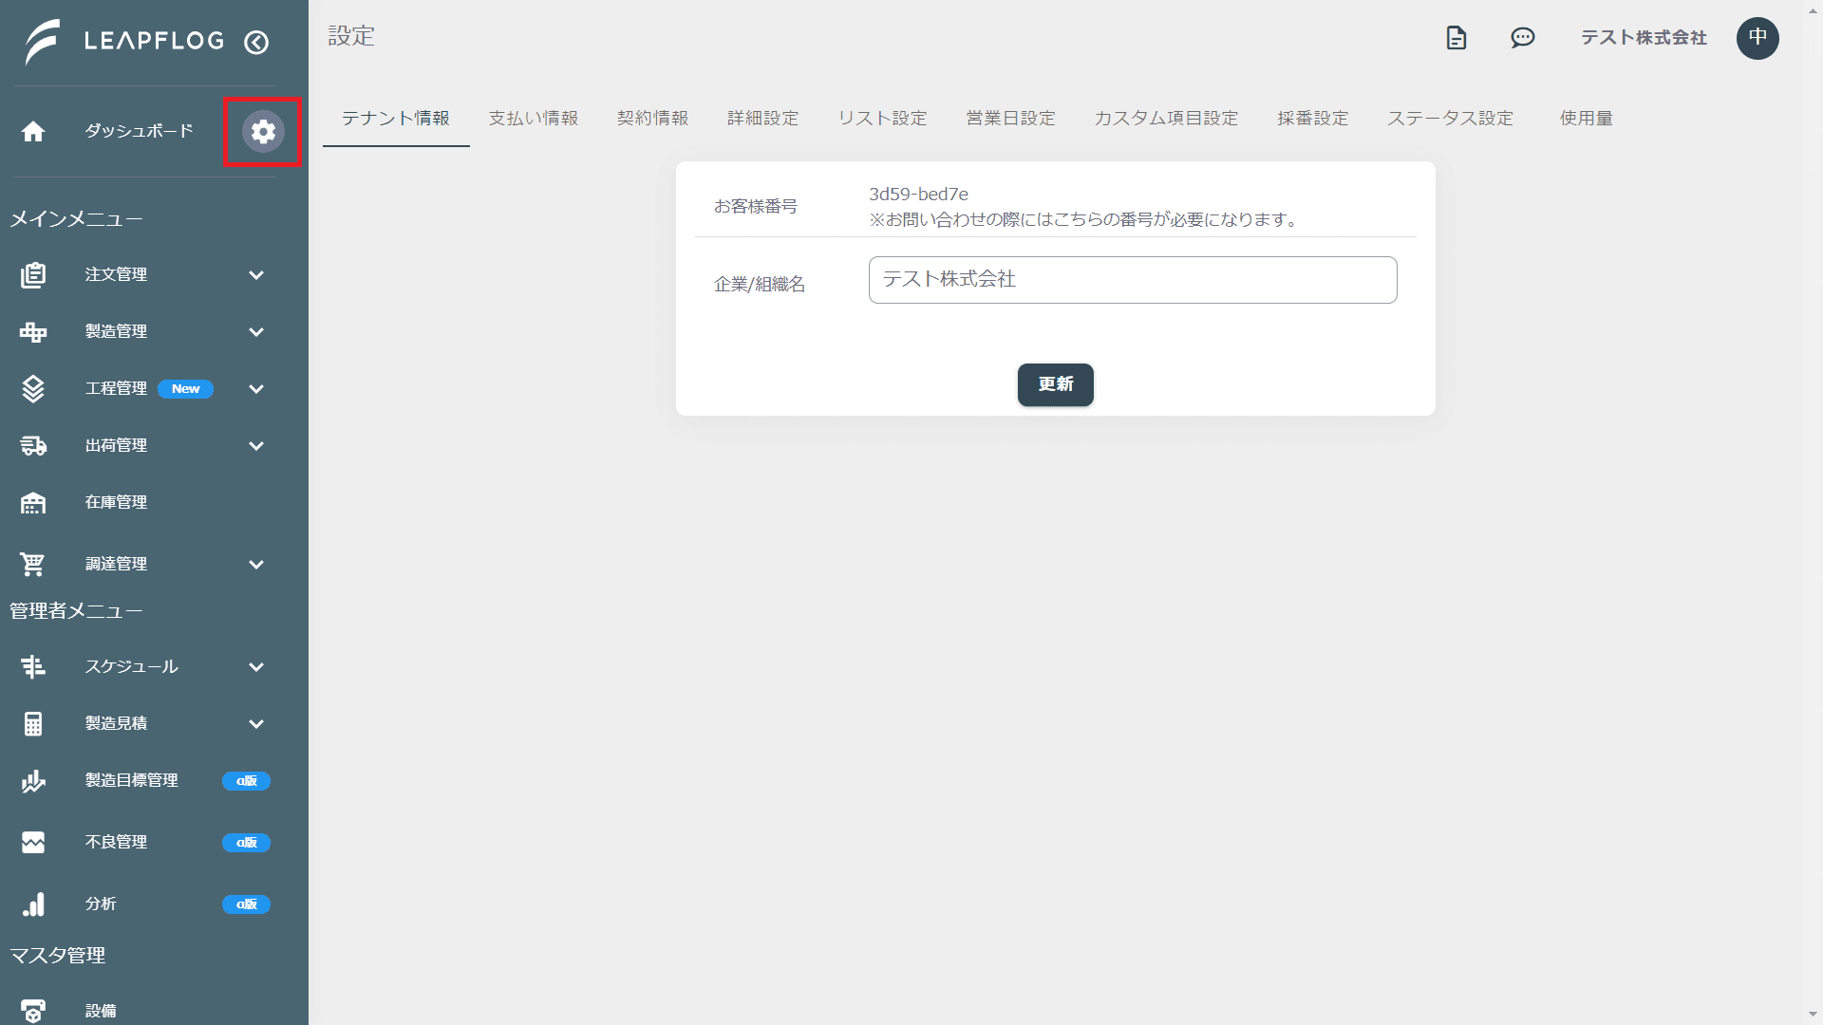The height and width of the screenshot is (1025, 1823).
Task: Click the home icon next to ダッシュボード
Action: (33, 131)
